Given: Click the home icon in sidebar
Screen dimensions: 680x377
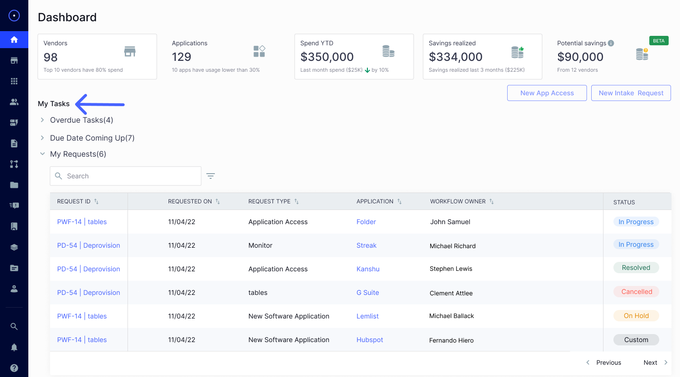Looking at the screenshot, I should coord(14,40).
